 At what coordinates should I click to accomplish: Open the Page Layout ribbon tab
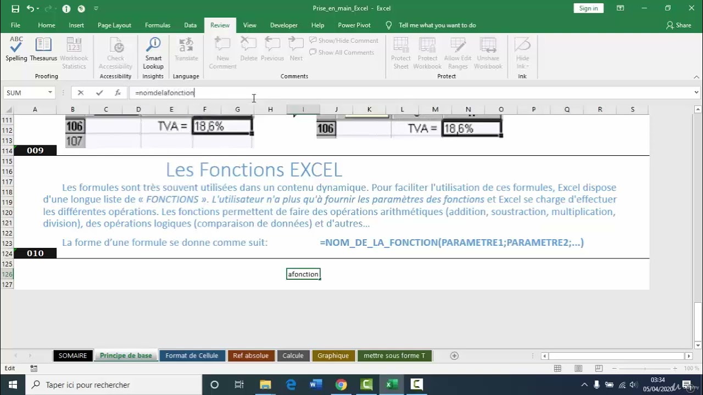114,25
